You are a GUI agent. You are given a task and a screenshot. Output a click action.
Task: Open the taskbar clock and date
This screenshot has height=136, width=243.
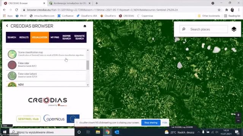click(x=226, y=132)
